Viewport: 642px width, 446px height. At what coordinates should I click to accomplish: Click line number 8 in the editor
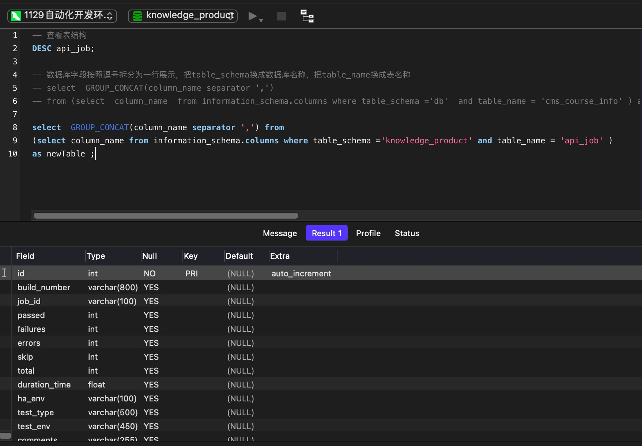coord(15,127)
